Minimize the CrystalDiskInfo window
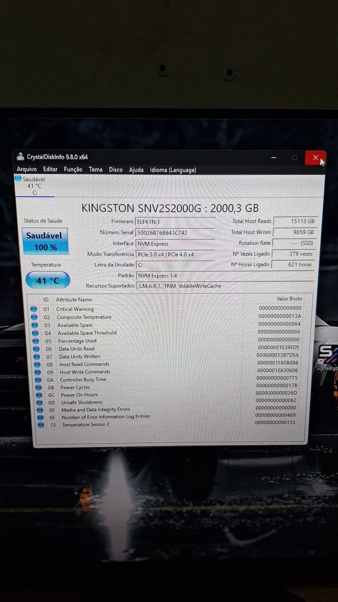The image size is (338, 602). click(273, 158)
